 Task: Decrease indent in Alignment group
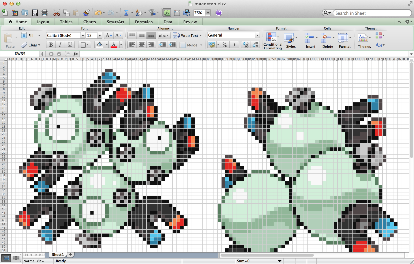pyautogui.click(x=162, y=45)
